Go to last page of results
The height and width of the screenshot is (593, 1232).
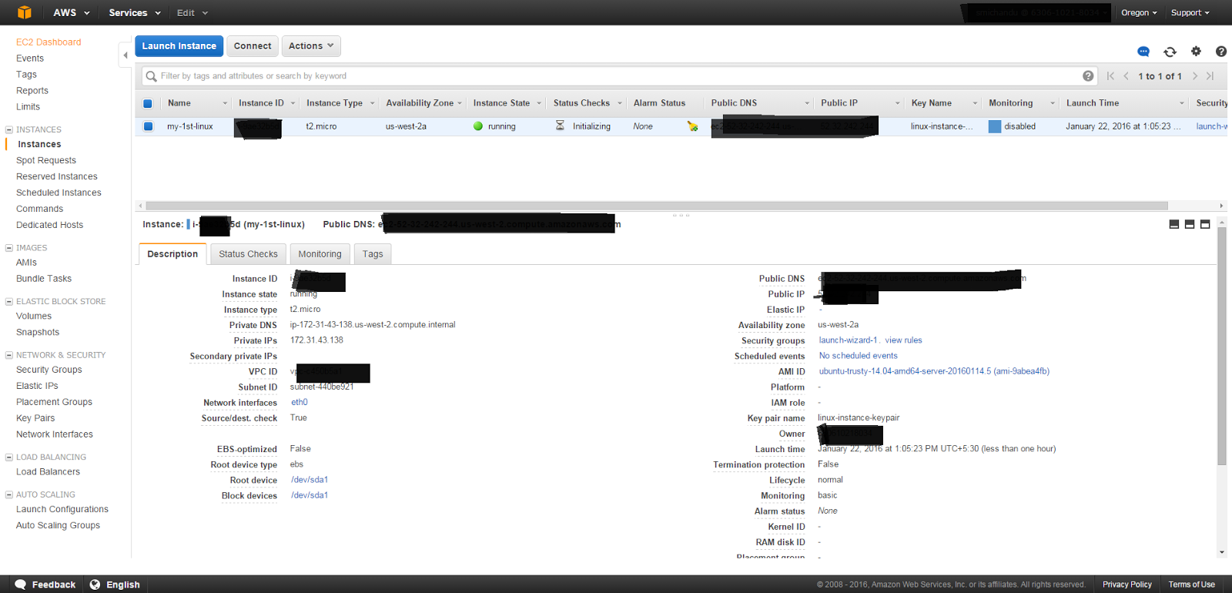click(x=1210, y=75)
